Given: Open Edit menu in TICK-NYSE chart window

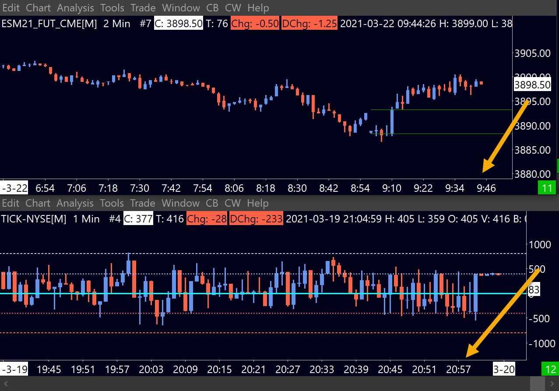Looking at the screenshot, I should click(11, 203).
